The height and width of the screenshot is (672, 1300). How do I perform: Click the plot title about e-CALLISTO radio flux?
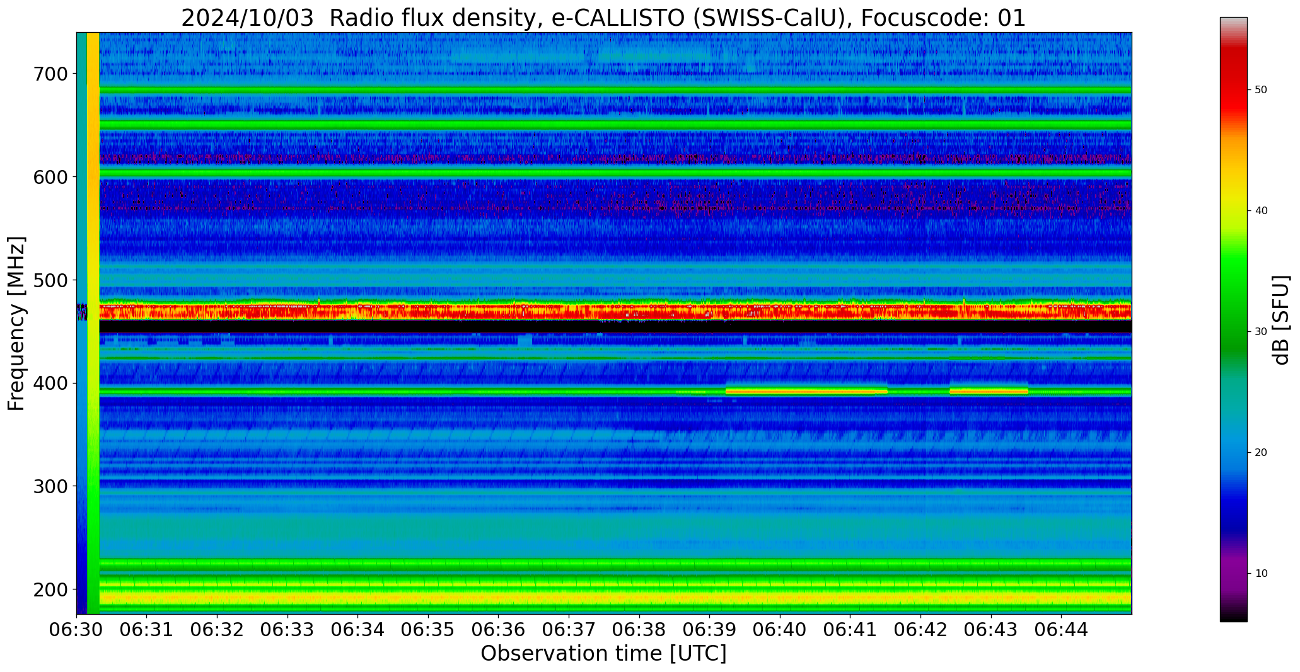(603, 18)
